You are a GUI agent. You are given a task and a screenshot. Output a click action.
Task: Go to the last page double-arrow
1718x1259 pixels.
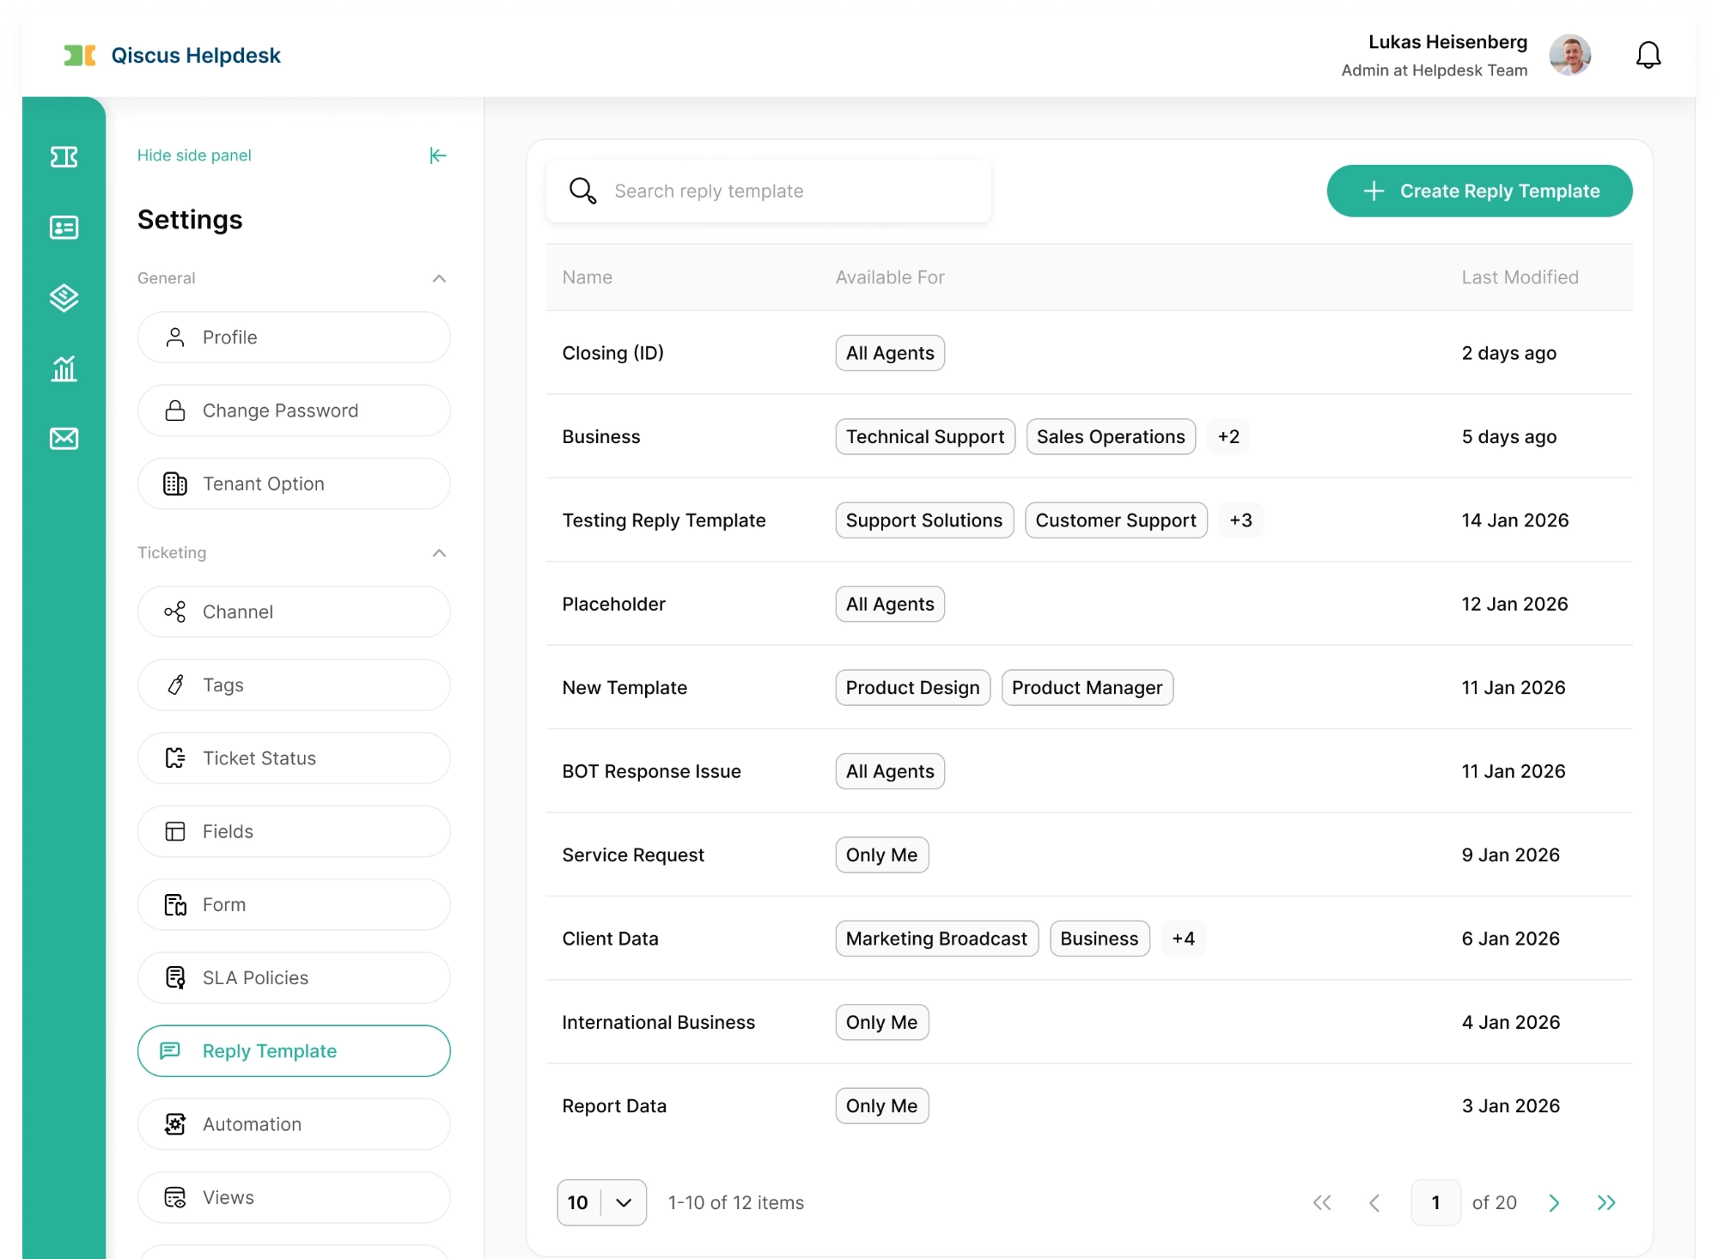(1605, 1202)
